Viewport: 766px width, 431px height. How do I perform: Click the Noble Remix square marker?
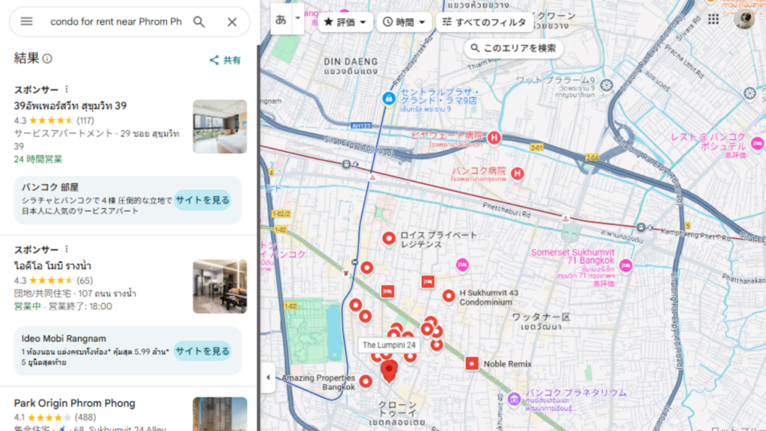(x=471, y=364)
